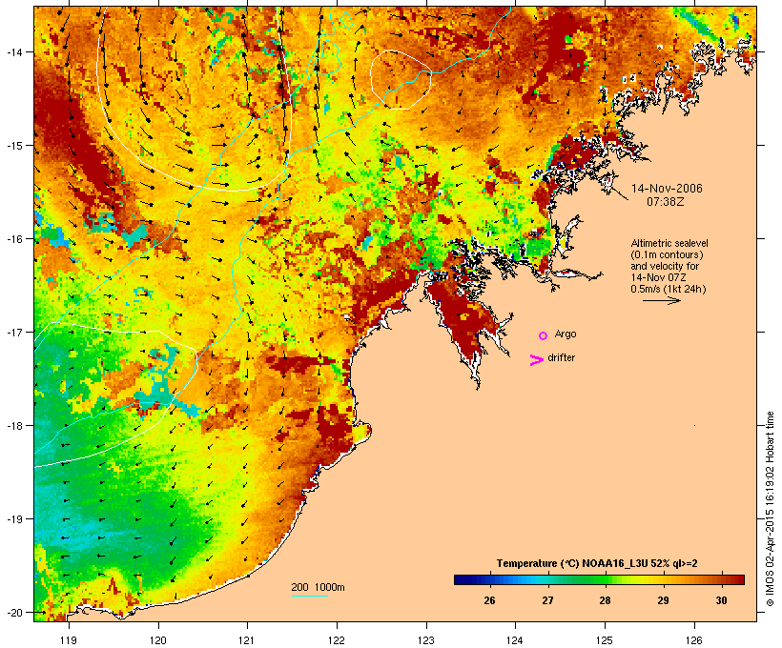Click the IMOS Hobart time copyright text

[x=770, y=509]
